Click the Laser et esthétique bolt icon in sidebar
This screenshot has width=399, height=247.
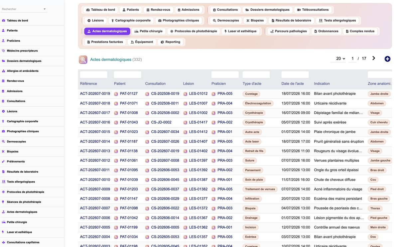[x=3, y=232]
